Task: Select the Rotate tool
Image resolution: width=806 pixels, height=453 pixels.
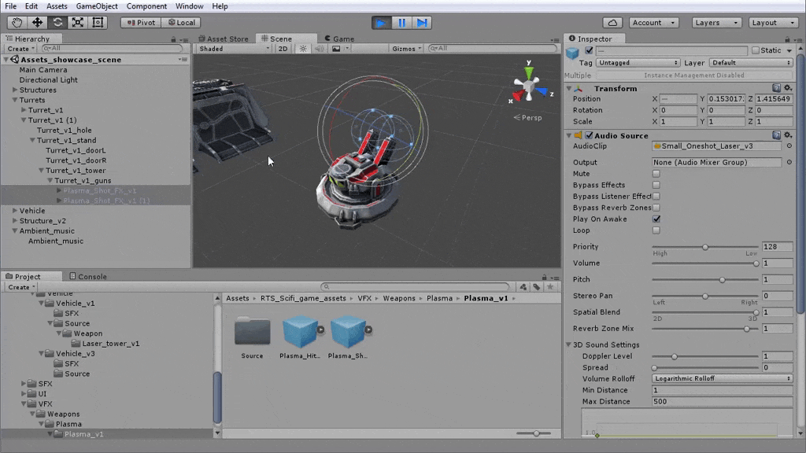Action: point(57,23)
